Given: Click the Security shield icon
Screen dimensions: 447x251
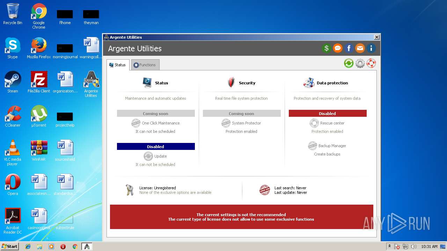Looking at the screenshot, I should [x=231, y=83].
